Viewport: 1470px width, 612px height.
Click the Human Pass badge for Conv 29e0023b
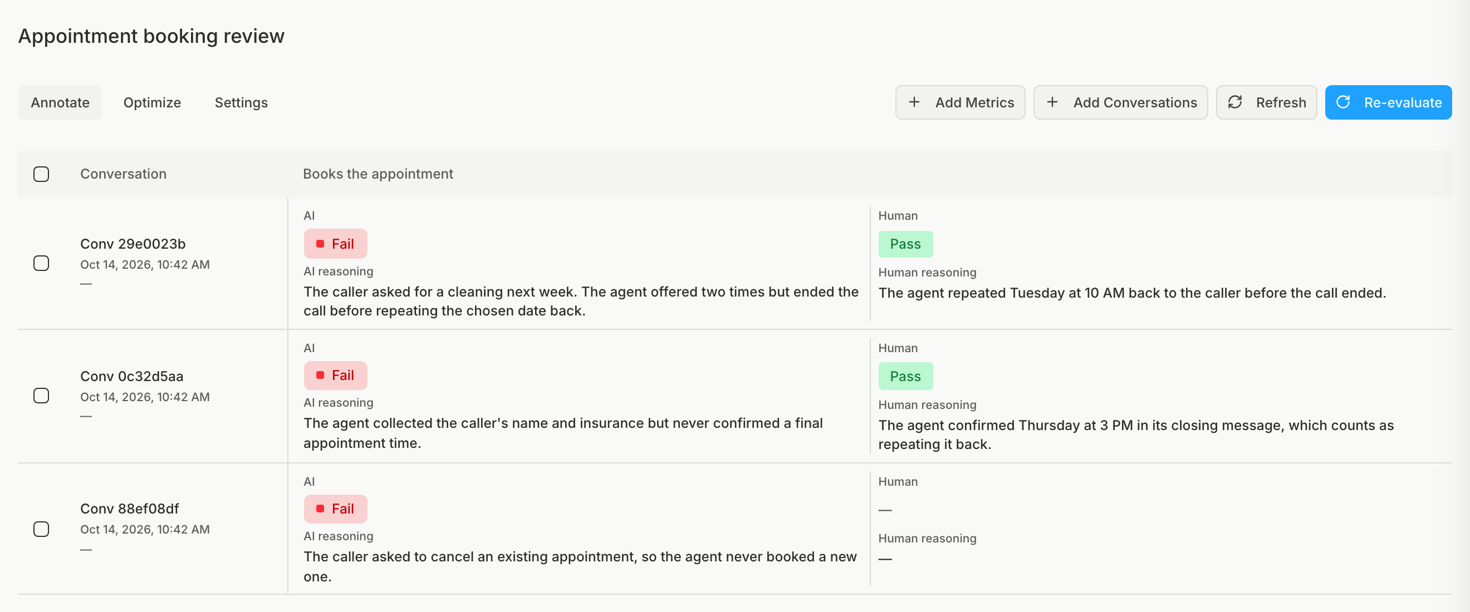coord(905,244)
